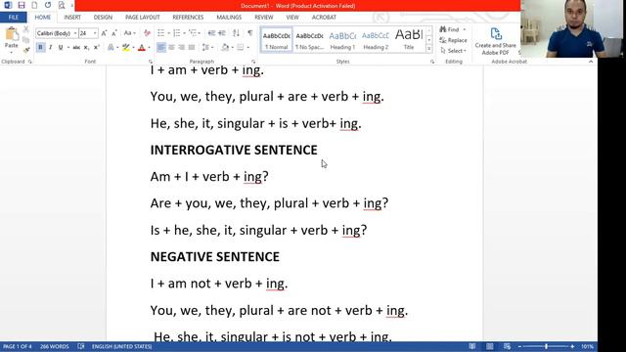The image size is (626, 352).
Task: Switch to the DESIGN tab
Action: click(103, 18)
